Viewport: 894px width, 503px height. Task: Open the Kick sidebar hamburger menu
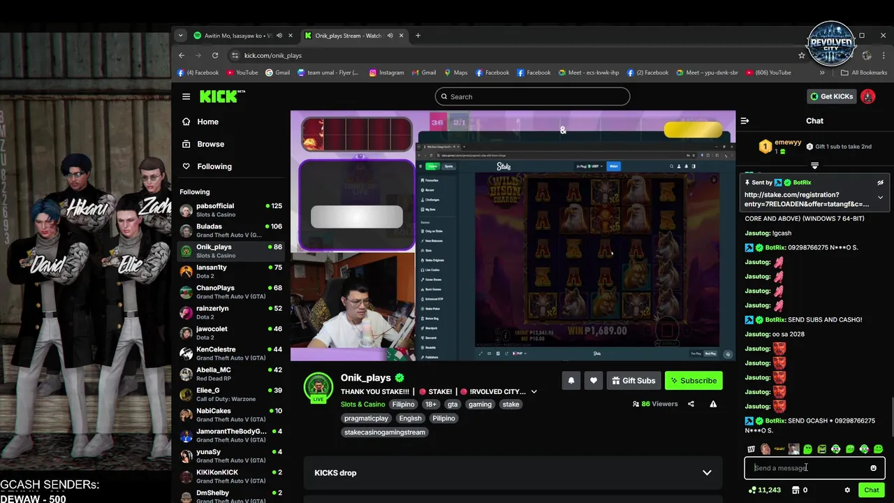click(x=186, y=96)
